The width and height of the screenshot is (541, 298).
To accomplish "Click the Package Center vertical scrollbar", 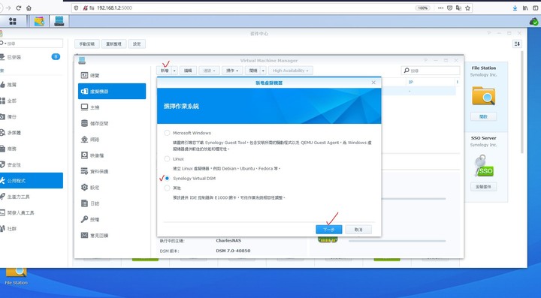I will point(522,102).
